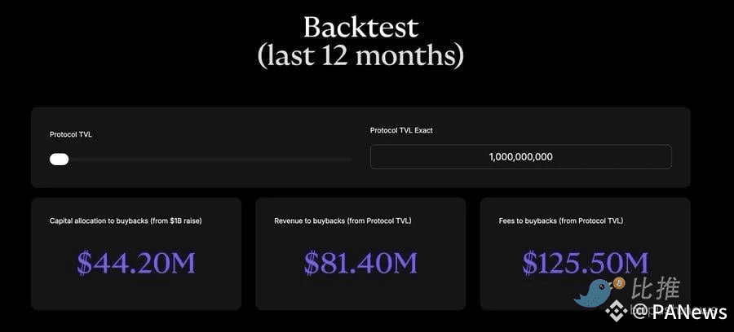Click the @PANews watermark text

[x=680, y=312]
